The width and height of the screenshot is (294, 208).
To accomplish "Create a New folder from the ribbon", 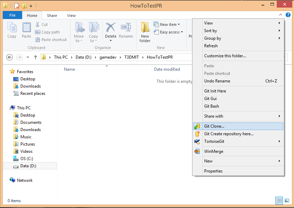I will click(145, 32).
